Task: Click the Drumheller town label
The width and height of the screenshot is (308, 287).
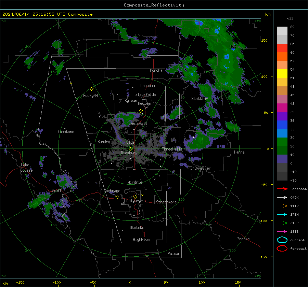Action: pos(201,168)
